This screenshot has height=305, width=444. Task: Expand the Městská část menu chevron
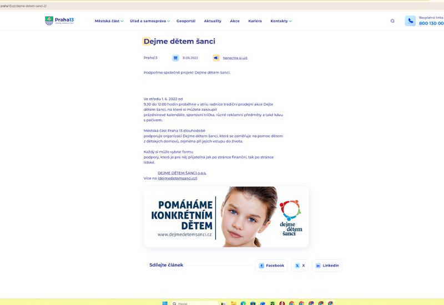(122, 21)
